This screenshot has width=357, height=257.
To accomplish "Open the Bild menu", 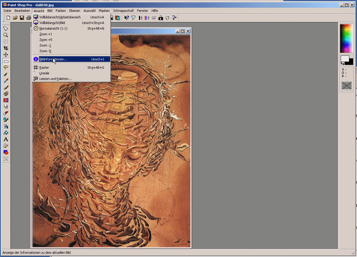I will pos(50,11).
